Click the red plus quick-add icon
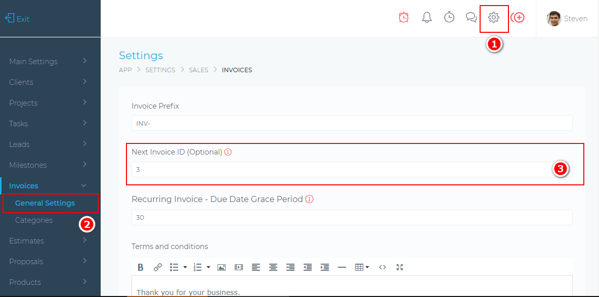This screenshot has height=297, width=599. (518, 18)
